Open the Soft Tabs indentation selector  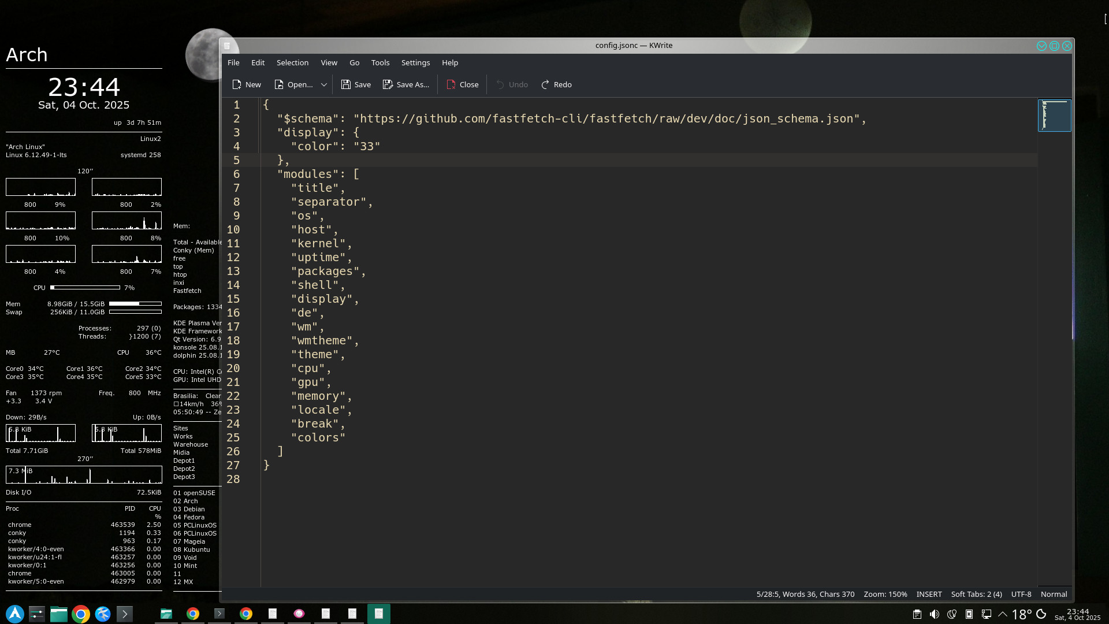point(976,594)
